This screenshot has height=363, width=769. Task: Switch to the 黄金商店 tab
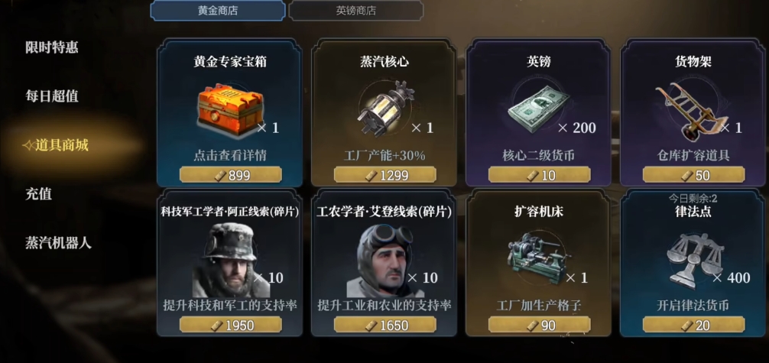(218, 10)
